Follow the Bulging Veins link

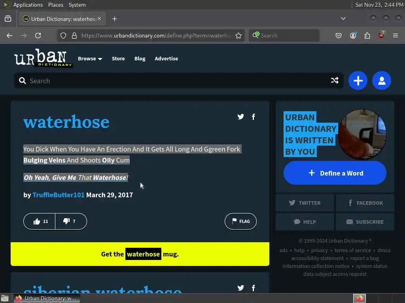[44, 160]
